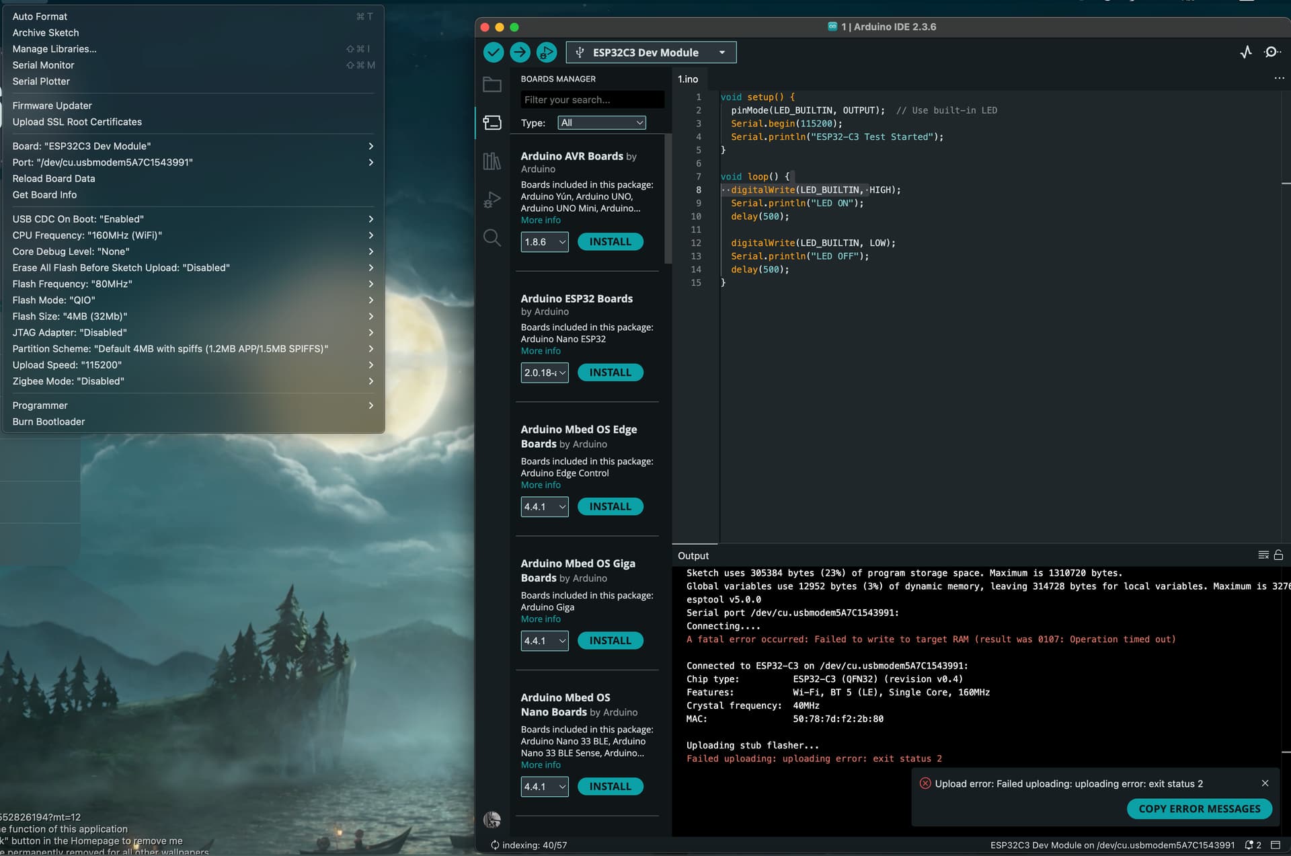Click the Verify checkmark button

[494, 52]
